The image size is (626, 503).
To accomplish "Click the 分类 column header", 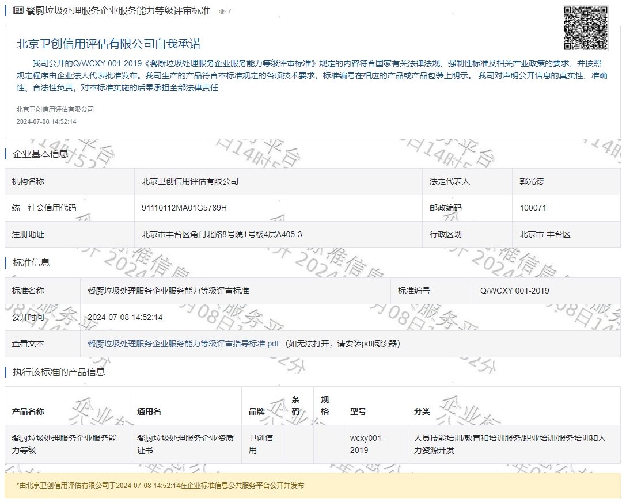I will (x=514, y=406).
